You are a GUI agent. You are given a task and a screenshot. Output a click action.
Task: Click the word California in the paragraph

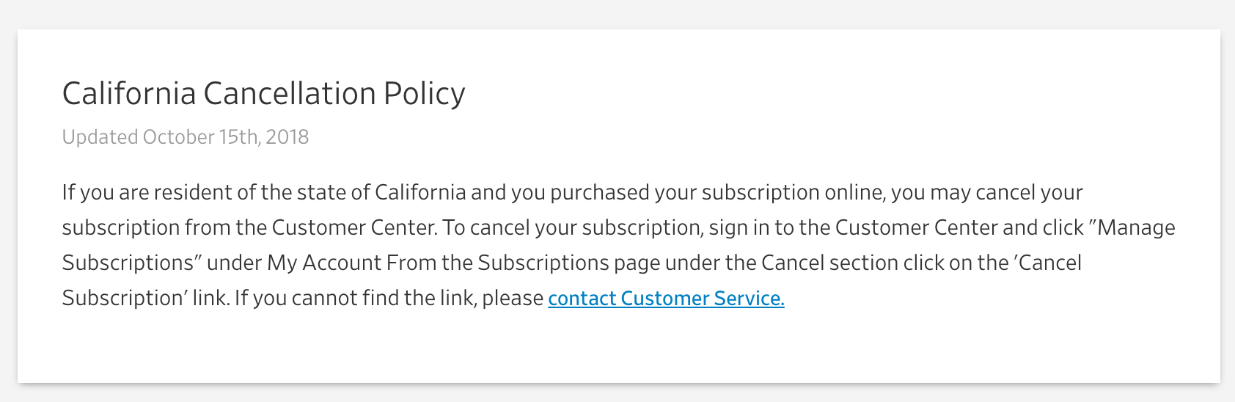coord(420,192)
